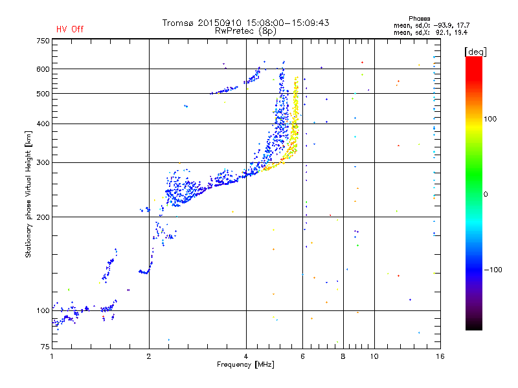The width and height of the screenshot is (518, 388).
Task: Click the x-axis tick label "1"
Action: 52,356
